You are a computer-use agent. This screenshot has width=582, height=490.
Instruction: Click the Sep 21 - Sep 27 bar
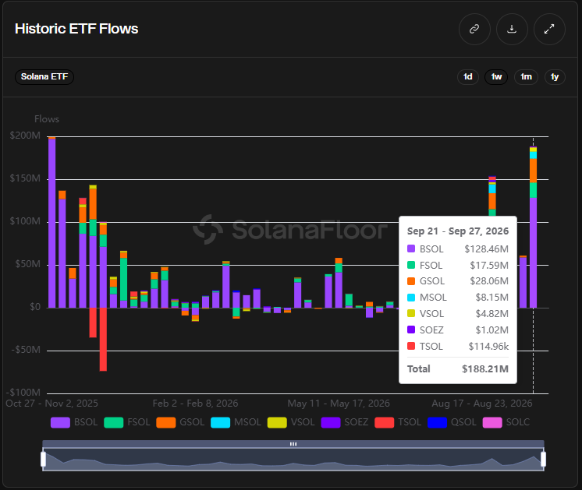pos(533,227)
